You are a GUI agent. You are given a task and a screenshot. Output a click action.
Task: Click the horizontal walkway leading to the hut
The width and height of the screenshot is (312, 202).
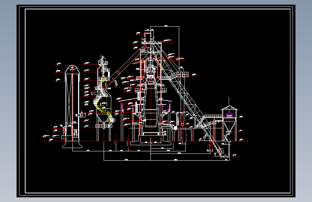[x=213, y=116]
